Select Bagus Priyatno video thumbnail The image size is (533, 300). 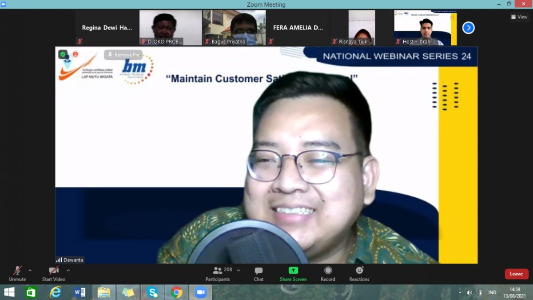235,28
